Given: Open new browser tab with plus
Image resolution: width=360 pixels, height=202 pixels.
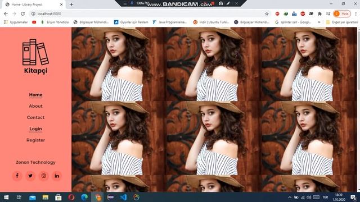Looking at the screenshot, I should coord(71,4).
